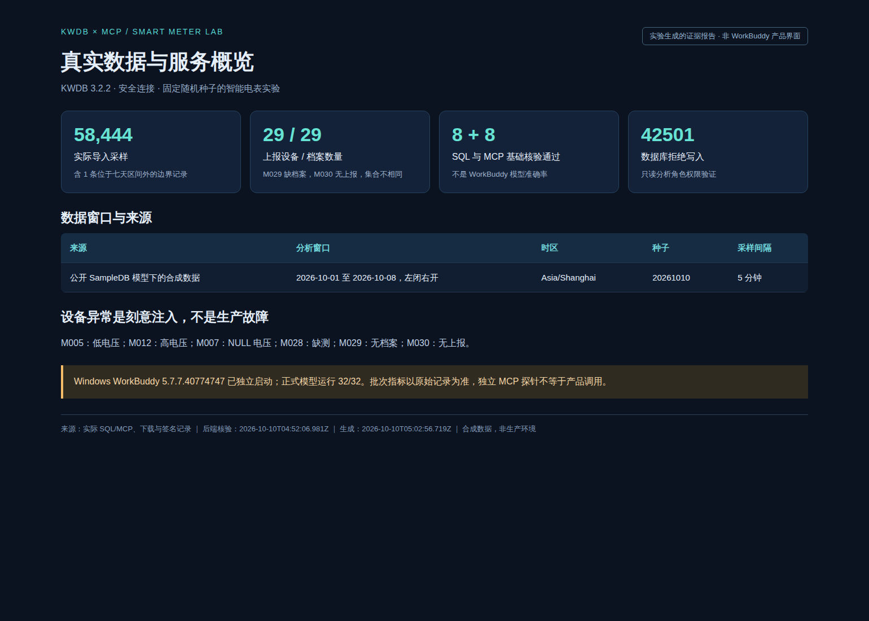
Task: Click the value 58,444
Action: tap(103, 135)
